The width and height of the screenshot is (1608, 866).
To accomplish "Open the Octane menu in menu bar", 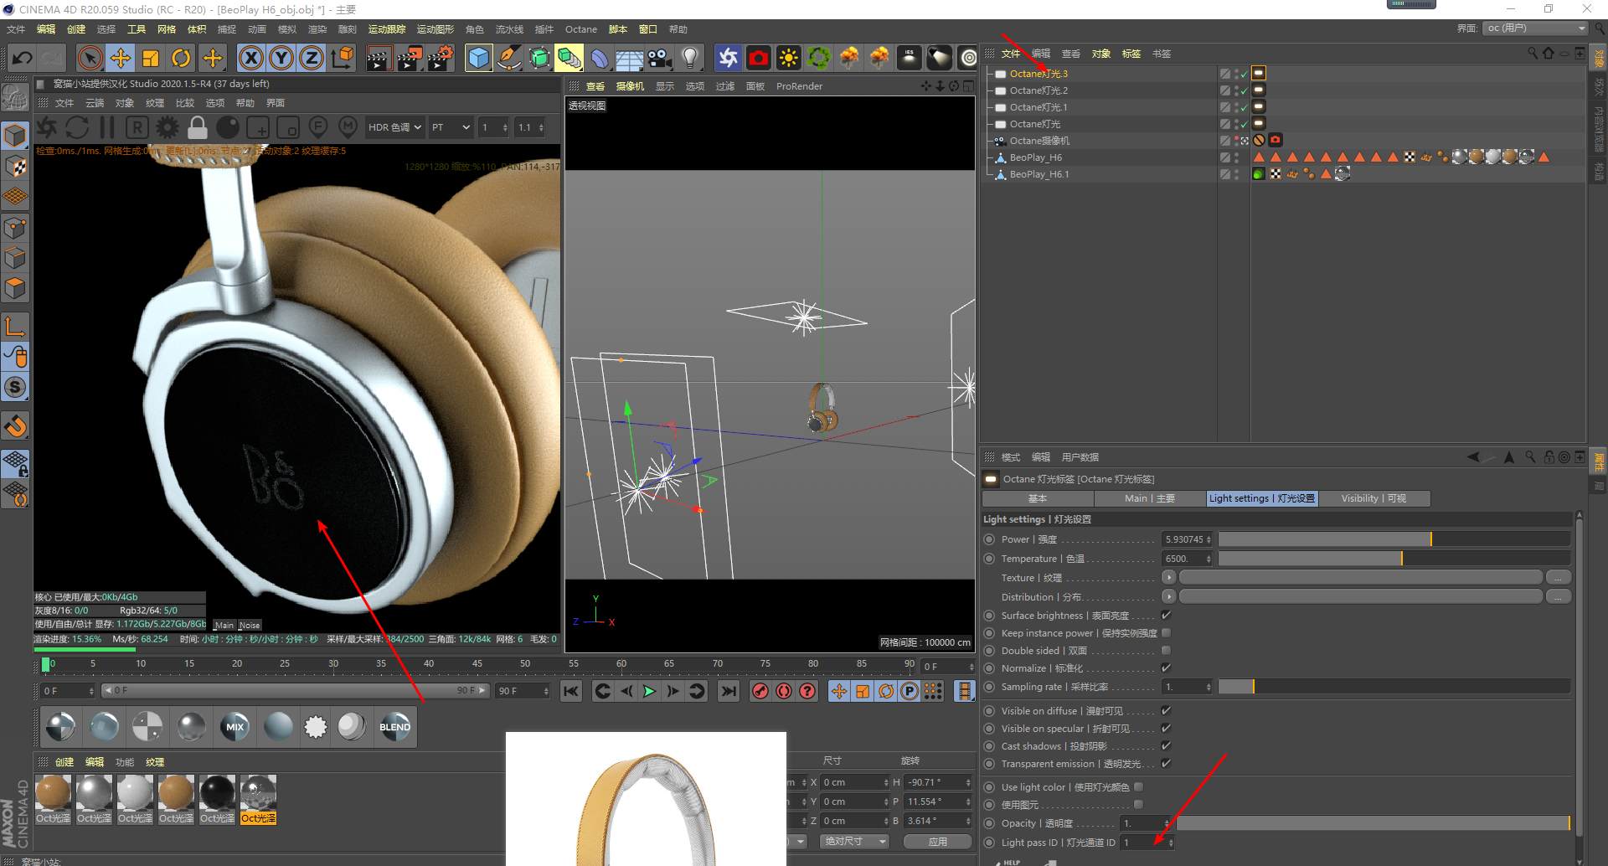I will click(580, 29).
